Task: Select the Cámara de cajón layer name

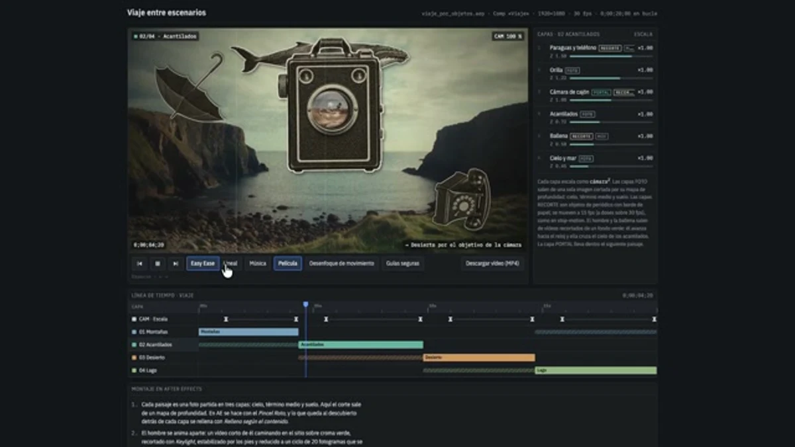Action: (x=569, y=92)
